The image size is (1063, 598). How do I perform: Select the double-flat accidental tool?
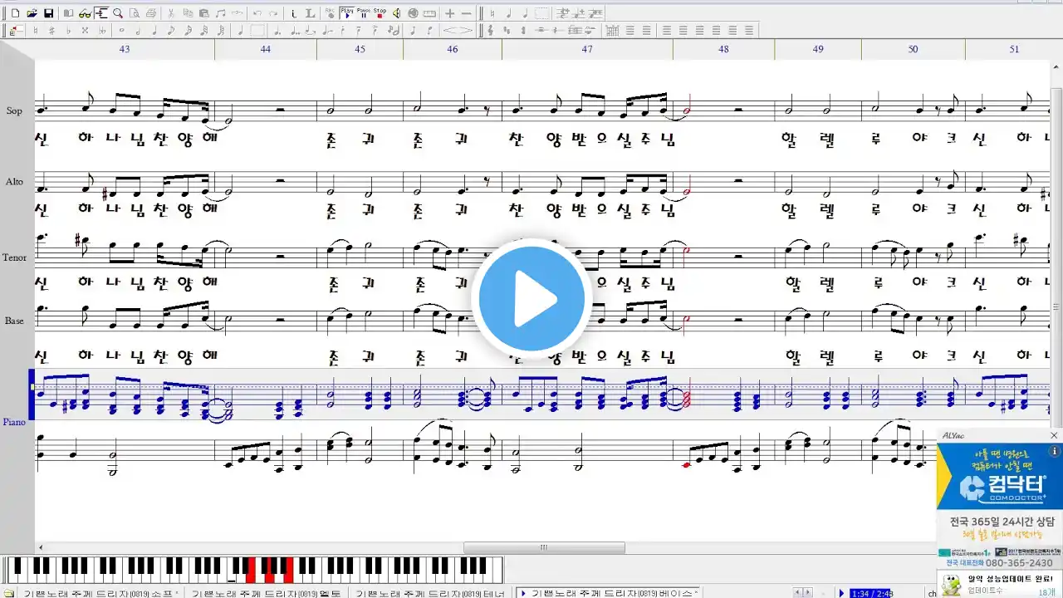[x=101, y=31]
